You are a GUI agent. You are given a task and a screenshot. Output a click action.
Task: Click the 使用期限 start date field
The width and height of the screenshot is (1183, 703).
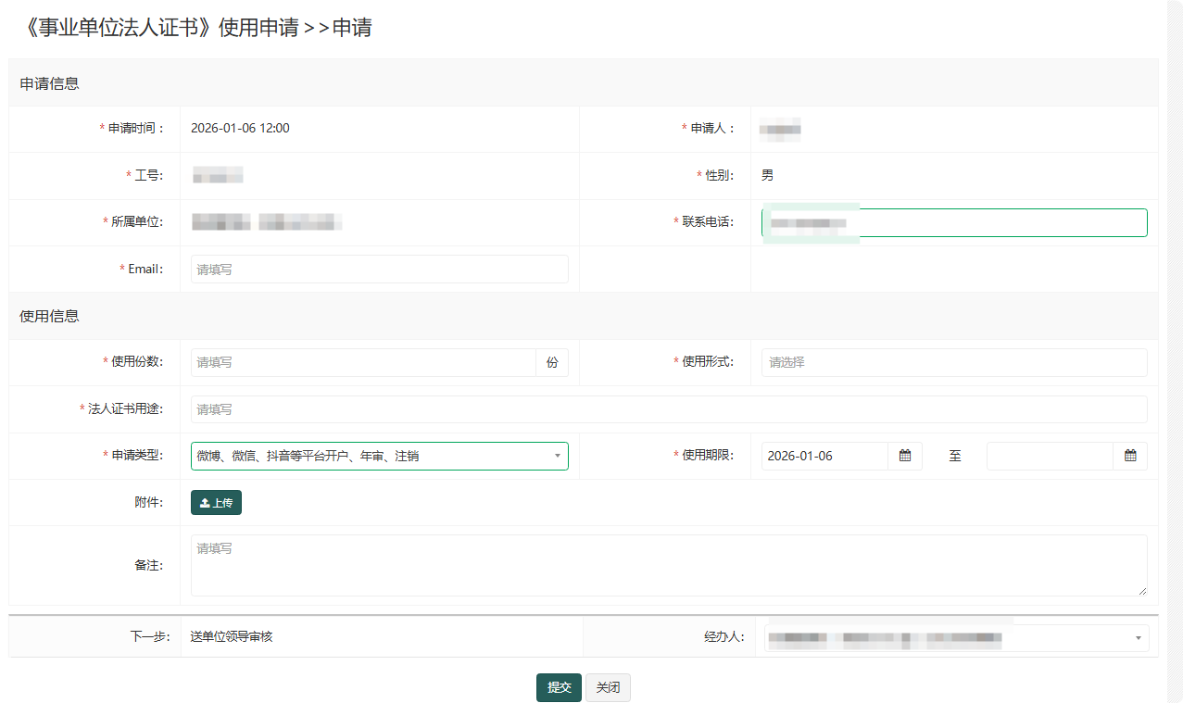click(x=824, y=456)
